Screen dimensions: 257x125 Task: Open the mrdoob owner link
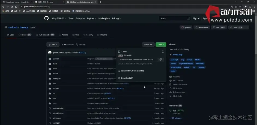pyautogui.click(x=13, y=27)
